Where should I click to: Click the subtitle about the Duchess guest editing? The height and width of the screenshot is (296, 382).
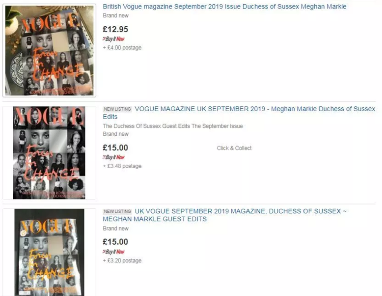coord(173,126)
